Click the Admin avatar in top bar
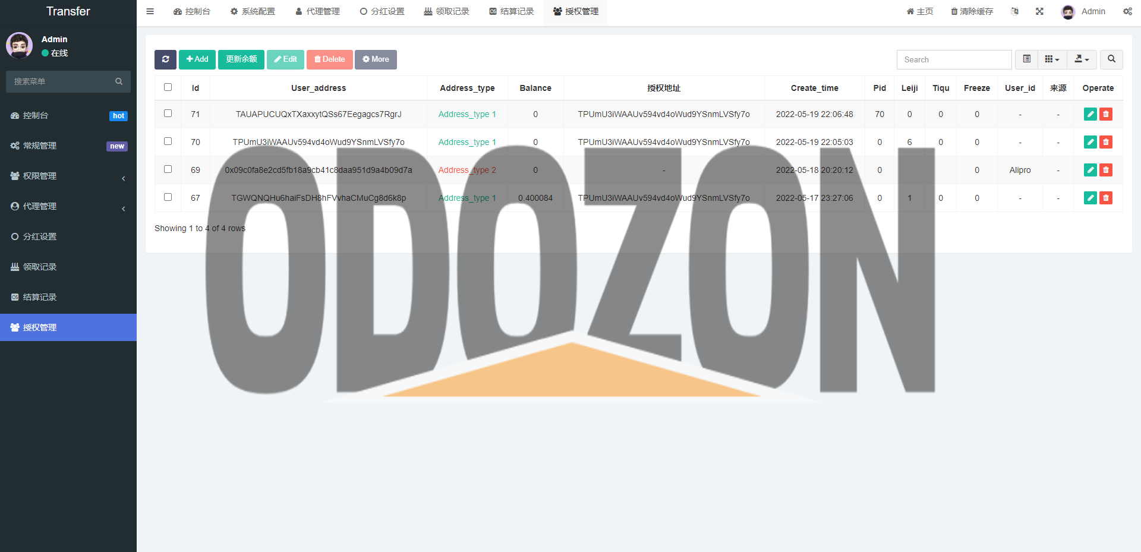 coord(1068,12)
